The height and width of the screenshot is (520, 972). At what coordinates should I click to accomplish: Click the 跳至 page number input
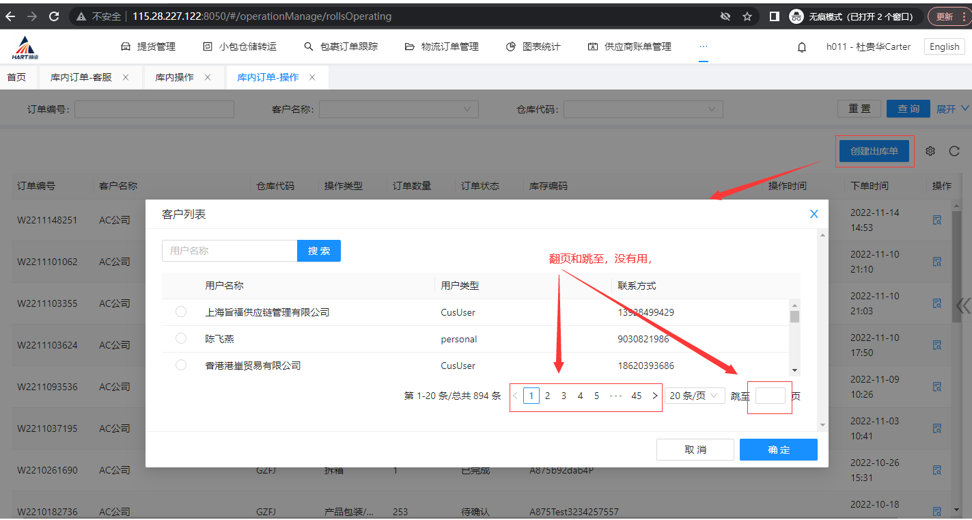(770, 396)
